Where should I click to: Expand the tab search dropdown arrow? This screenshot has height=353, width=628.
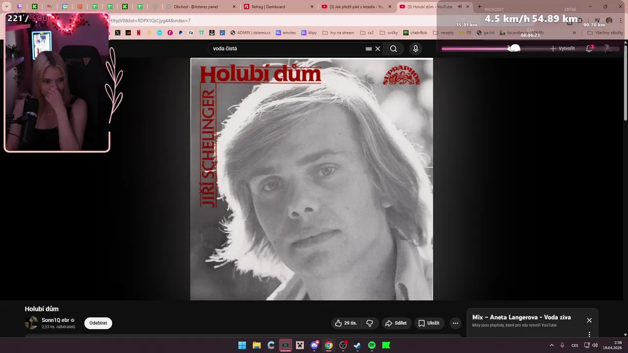6,7
